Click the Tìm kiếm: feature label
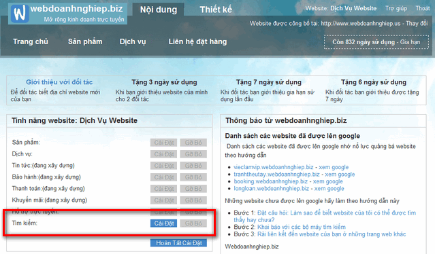This screenshot has height=254, width=435. [25, 223]
